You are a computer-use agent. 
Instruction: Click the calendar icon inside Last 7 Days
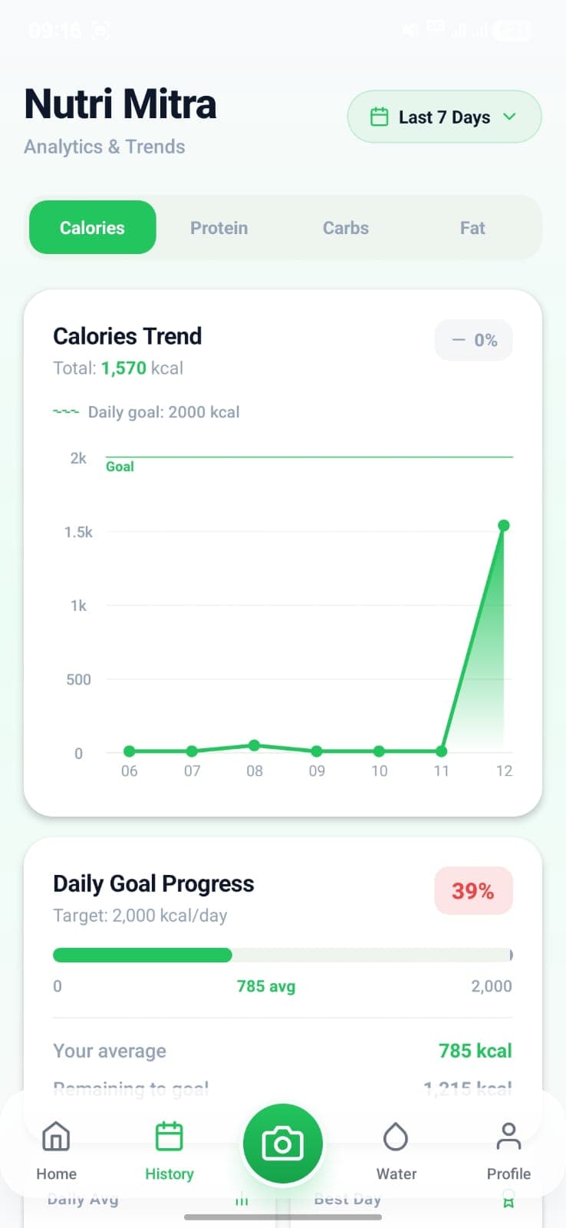[x=379, y=117]
